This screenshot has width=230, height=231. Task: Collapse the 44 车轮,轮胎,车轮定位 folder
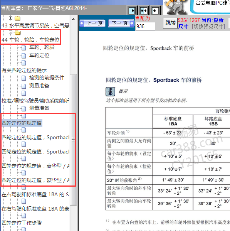(x=10, y=32)
